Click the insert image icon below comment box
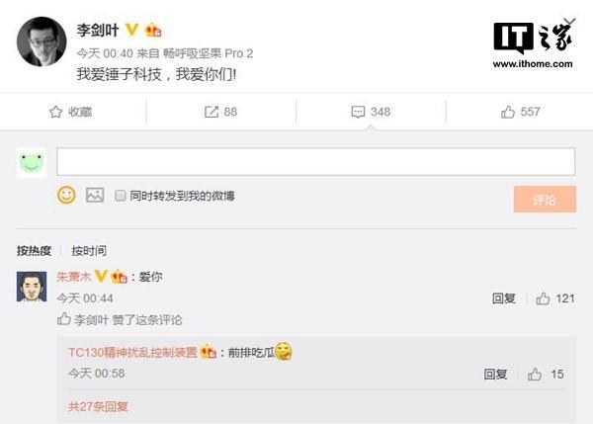 [95, 195]
